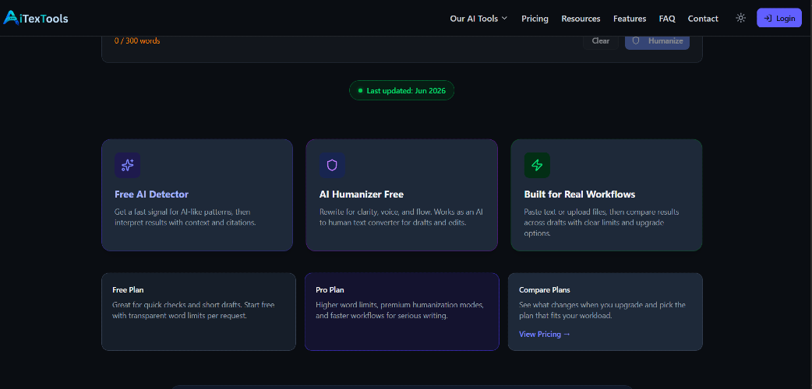Open the Our AI Tools dropdown
812x389 pixels.
coord(478,19)
